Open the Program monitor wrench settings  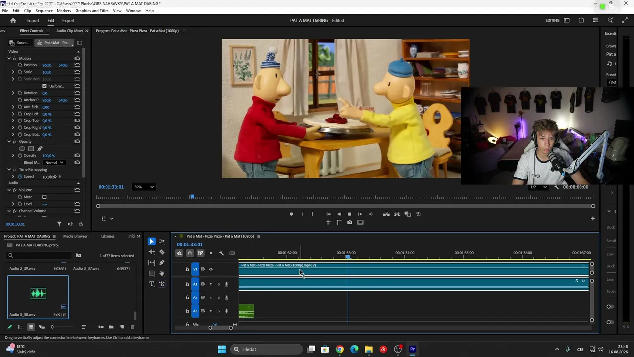tap(556, 187)
